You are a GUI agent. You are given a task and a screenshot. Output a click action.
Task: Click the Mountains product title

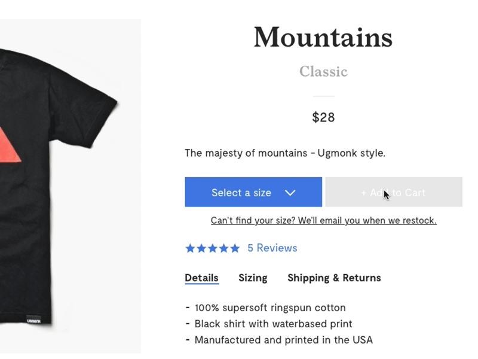pyautogui.click(x=323, y=37)
